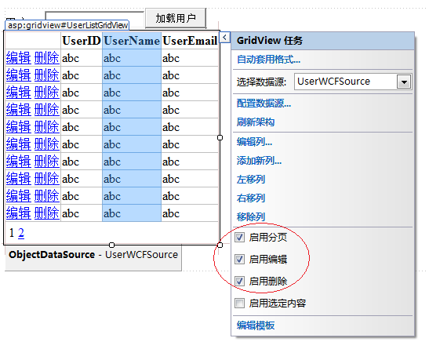Collapse the GridView tasks smart tag arrow
The width and height of the screenshot is (429, 349).
coord(224,37)
